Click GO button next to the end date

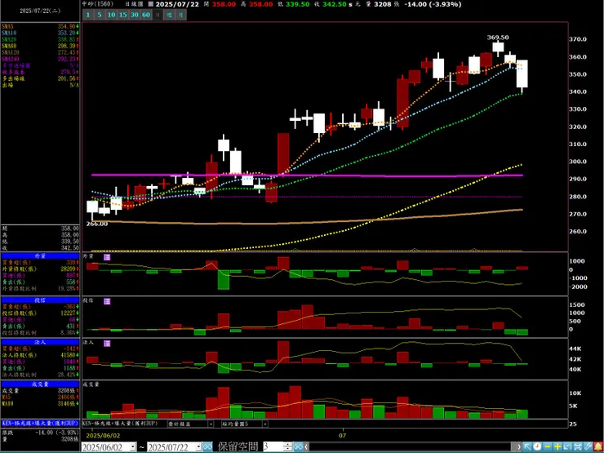[x=207, y=447]
